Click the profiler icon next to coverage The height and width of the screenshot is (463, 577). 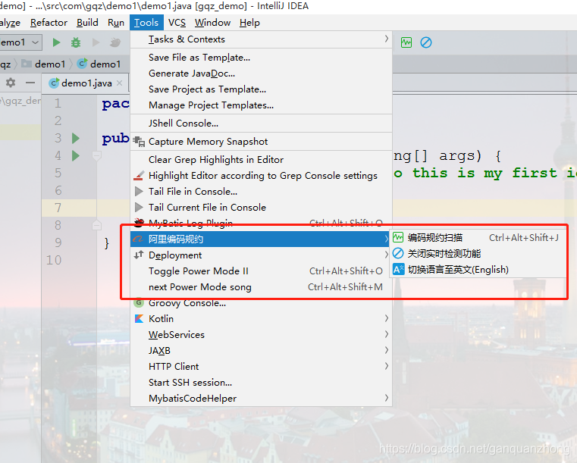point(115,42)
